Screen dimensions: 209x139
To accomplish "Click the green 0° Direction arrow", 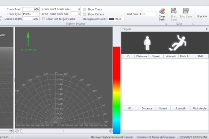I will [x=28, y=39].
